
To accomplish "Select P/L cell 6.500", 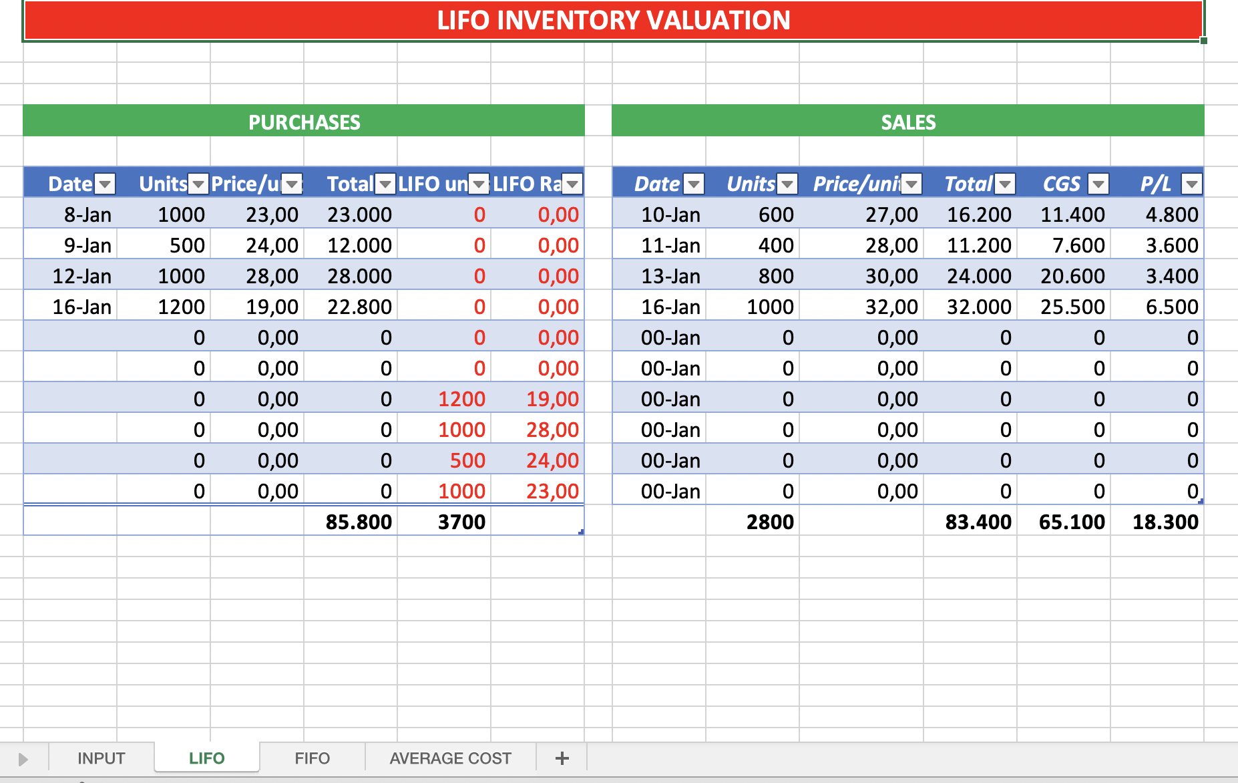I will (x=1157, y=307).
